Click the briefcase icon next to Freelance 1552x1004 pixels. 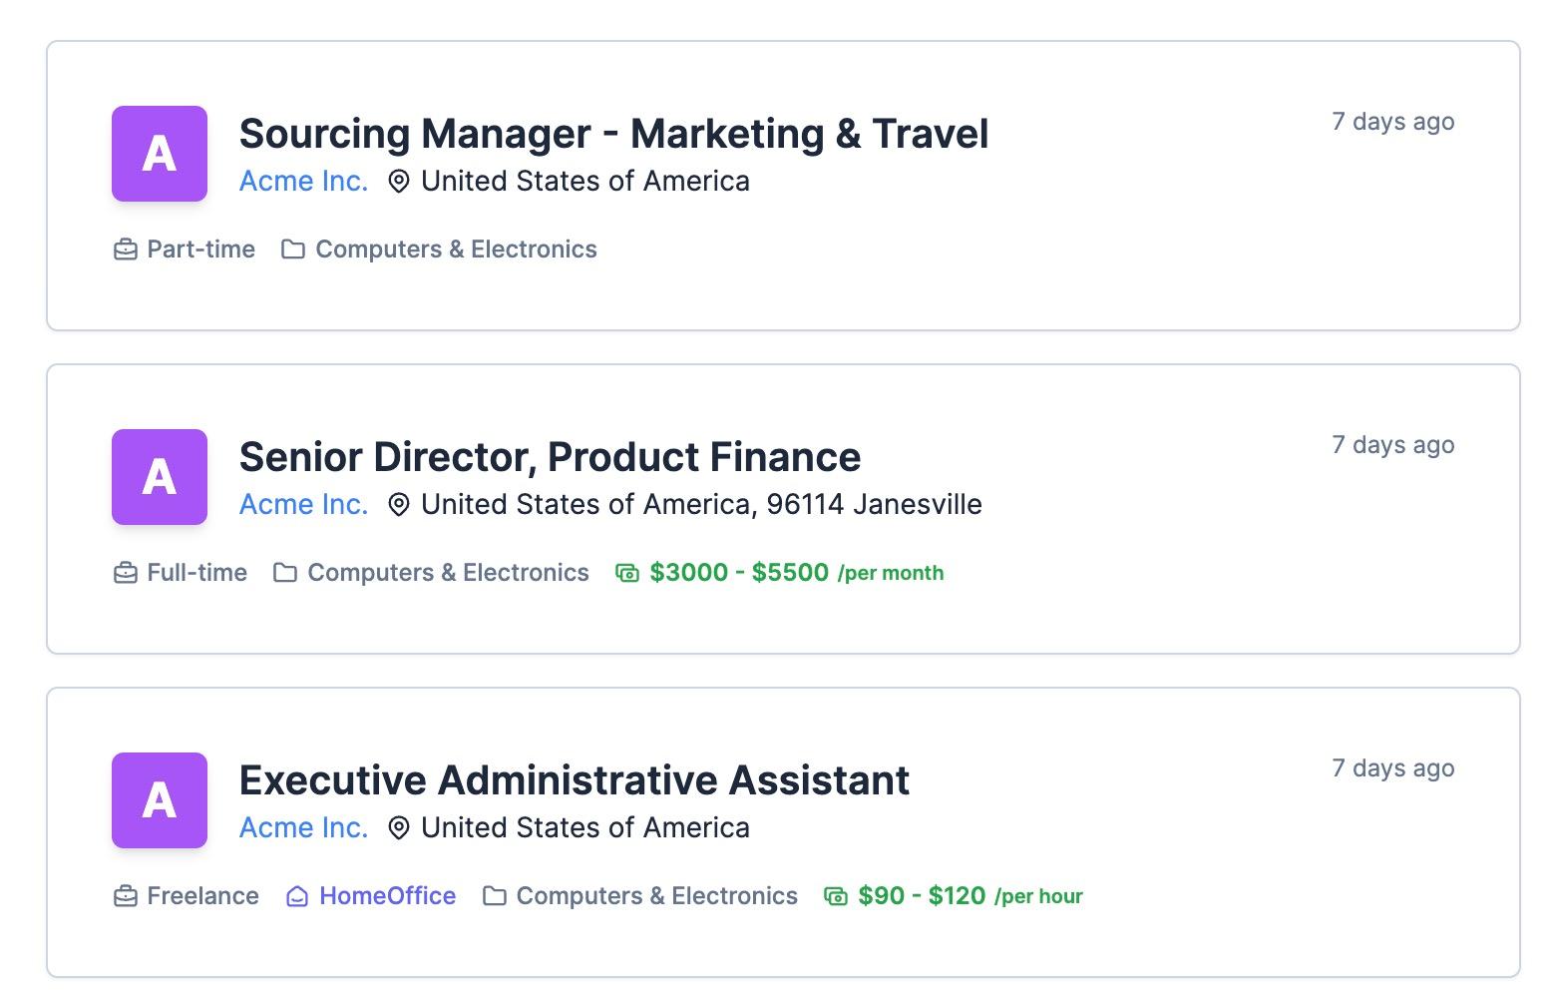[124, 896]
